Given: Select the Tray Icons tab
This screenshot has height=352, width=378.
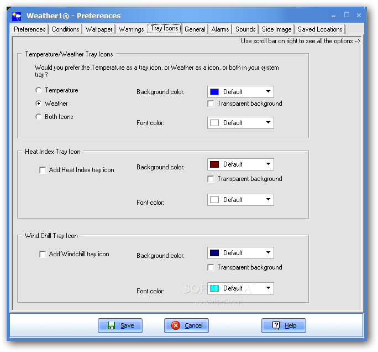Looking at the screenshot, I should click(165, 28).
